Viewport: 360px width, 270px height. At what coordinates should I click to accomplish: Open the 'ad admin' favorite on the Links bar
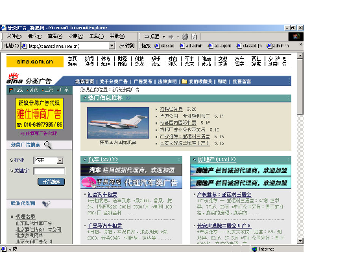click(191, 46)
